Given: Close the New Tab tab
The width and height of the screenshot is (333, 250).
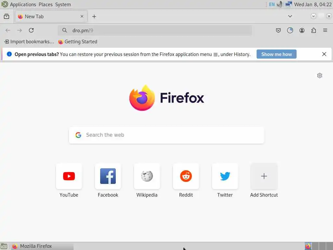Looking at the screenshot, I should point(82,16).
